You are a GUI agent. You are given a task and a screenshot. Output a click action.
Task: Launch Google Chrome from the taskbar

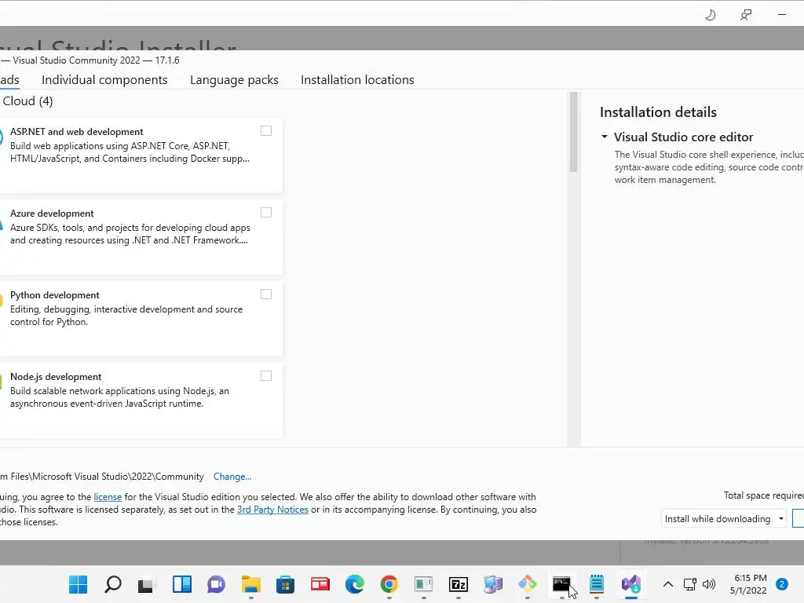[x=389, y=584]
